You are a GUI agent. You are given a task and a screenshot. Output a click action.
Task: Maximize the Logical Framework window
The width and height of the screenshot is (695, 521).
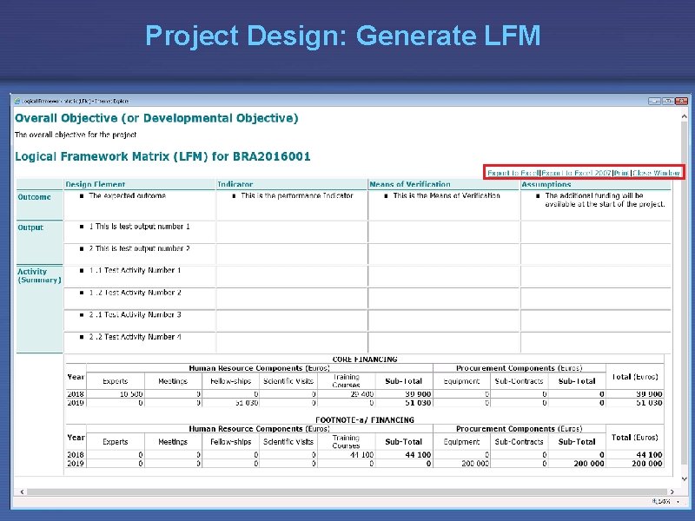(668, 100)
